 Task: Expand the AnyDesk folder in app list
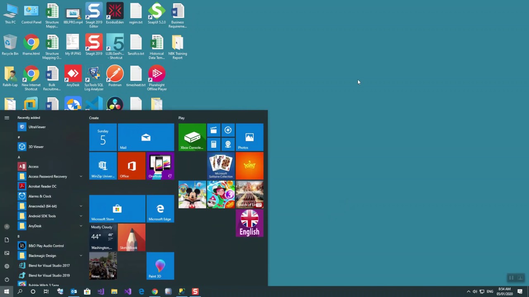tap(50, 226)
